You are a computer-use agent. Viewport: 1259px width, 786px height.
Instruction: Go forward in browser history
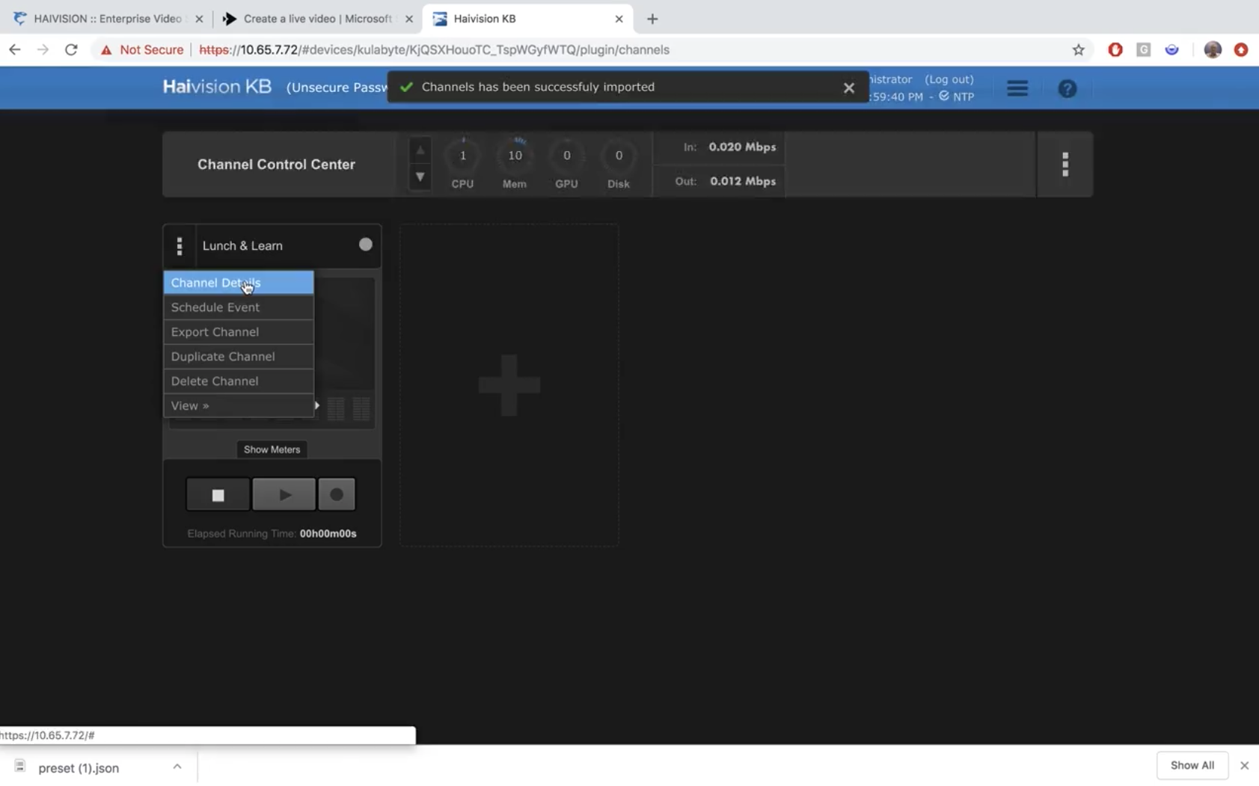click(x=43, y=50)
